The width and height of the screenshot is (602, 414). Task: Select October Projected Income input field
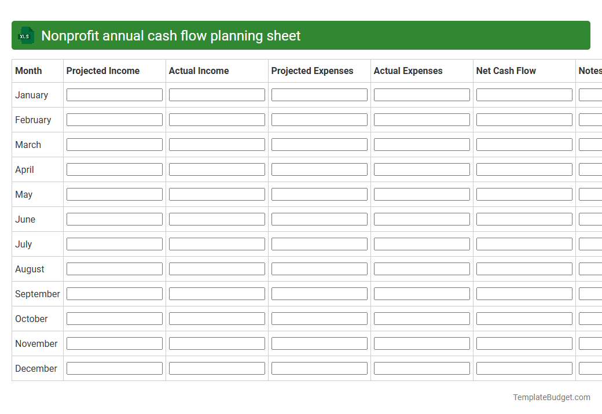coord(114,318)
